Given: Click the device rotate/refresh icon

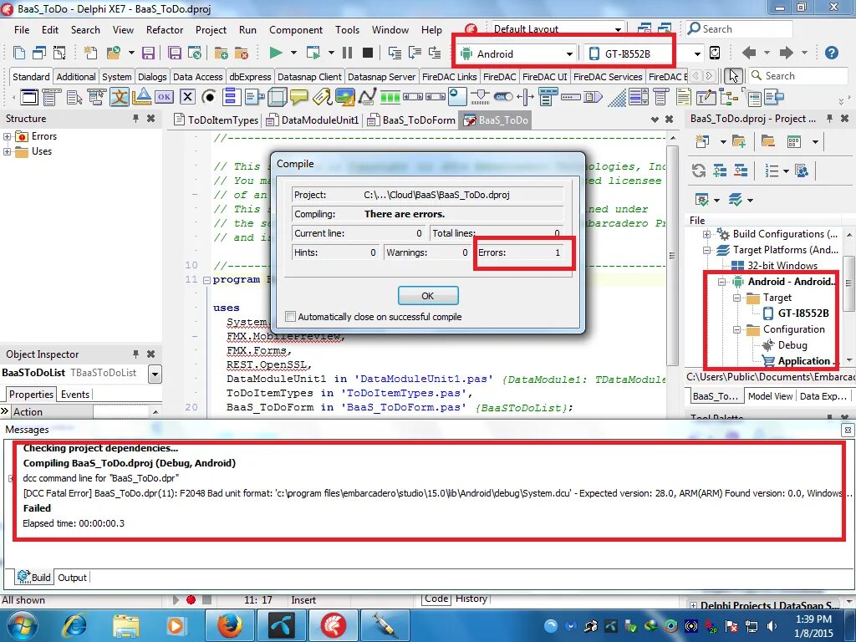Looking at the screenshot, I should (x=715, y=53).
